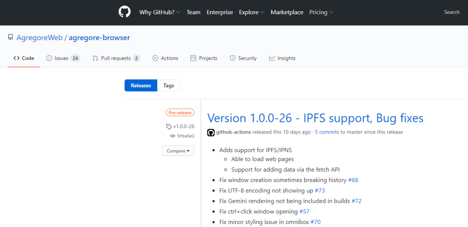Viewport: 468px width, 227px height.
Task: Click text "Able to load web pages"
Action: [x=262, y=159]
